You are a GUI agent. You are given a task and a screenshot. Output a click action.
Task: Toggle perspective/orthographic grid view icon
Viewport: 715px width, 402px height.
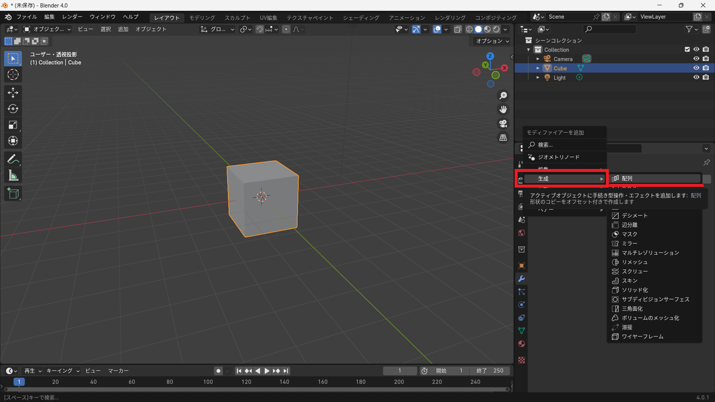[x=503, y=138]
